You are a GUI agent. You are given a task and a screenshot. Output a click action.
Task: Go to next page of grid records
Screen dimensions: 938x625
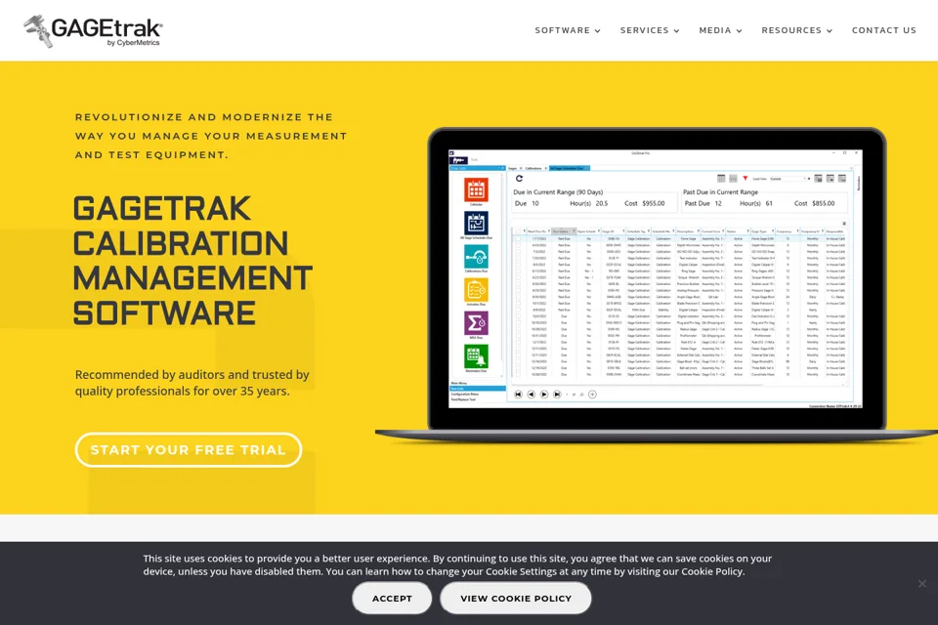coord(544,395)
